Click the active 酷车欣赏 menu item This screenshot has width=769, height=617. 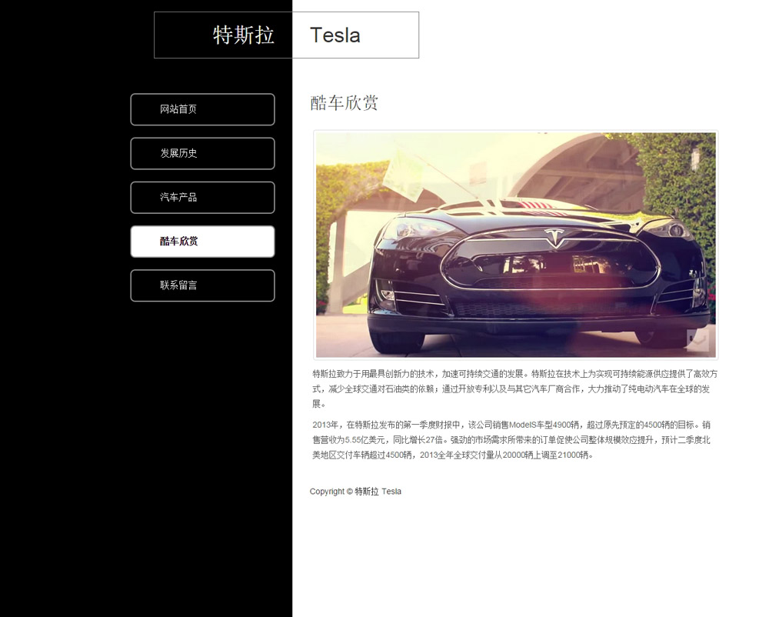coord(202,242)
